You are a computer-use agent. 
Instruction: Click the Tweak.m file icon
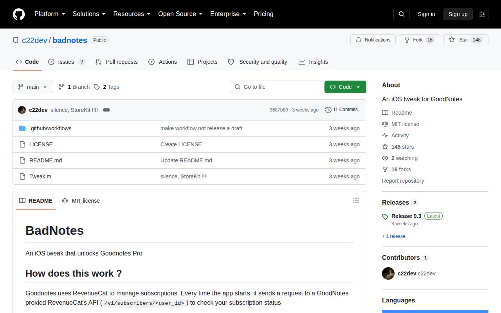22,176
